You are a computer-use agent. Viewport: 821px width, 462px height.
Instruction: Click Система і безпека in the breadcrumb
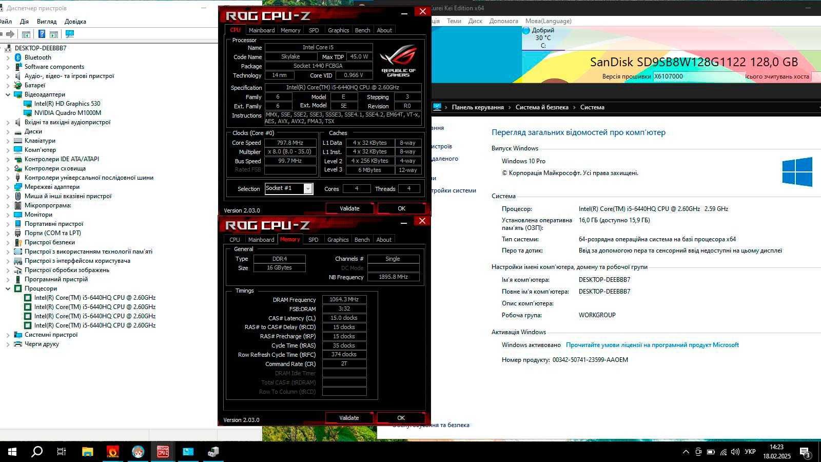[542, 107]
